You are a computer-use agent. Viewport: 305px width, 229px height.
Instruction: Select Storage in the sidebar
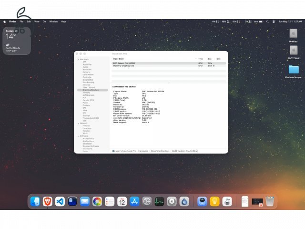(86, 115)
